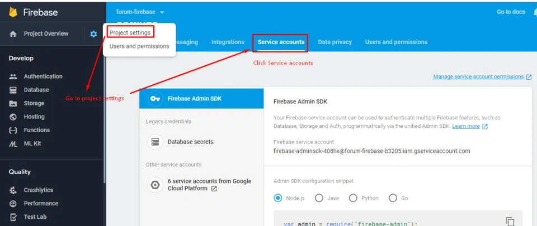Switch to the Integrations tab
The height and width of the screenshot is (226, 537).
tap(228, 42)
